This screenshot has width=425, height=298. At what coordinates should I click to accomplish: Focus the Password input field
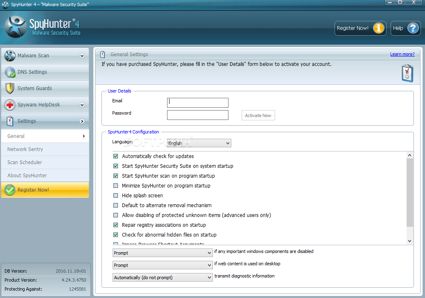(198, 115)
